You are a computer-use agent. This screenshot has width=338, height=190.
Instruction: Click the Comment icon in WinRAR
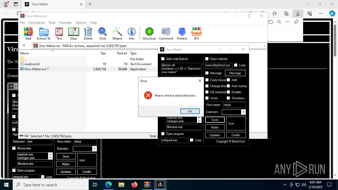166,34
